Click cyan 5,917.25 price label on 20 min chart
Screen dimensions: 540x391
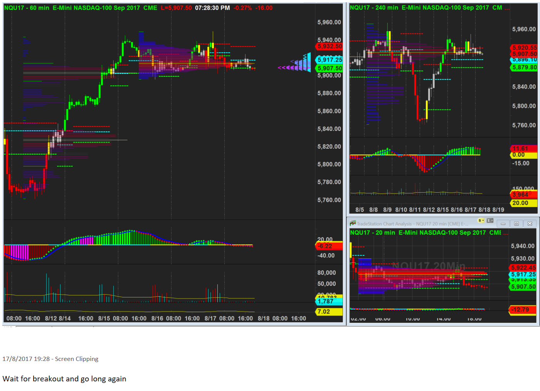click(x=523, y=274)
